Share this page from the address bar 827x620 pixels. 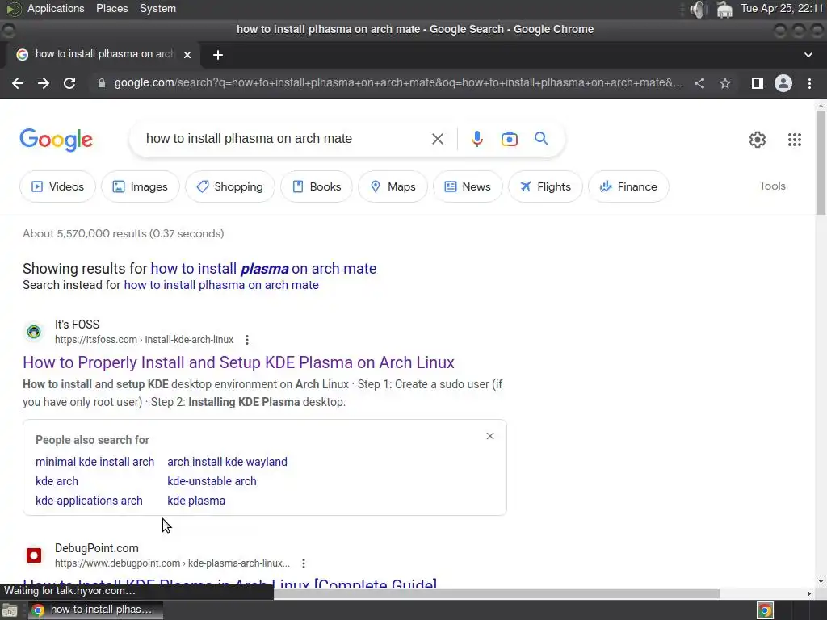pos(699,83)
